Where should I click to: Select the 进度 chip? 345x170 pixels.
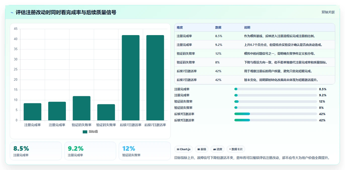[218, 149]
